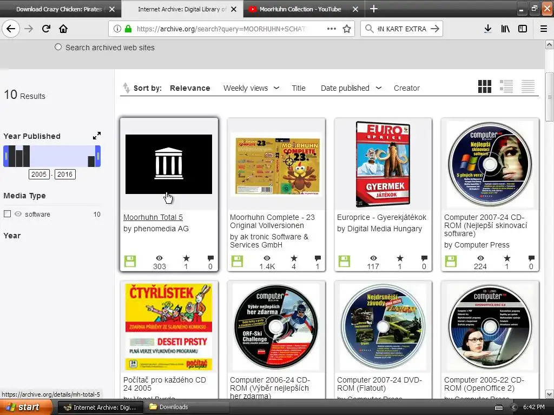Click the browser search box
554x415 pixels.
coord(401,29)
